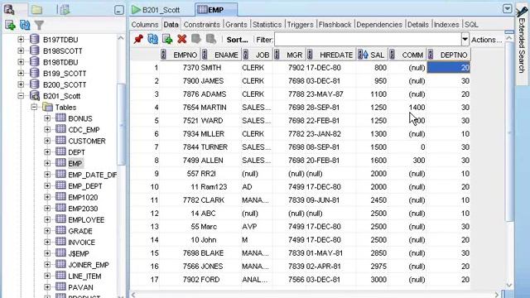Expand the DEPT table node
Image resolution: width=530 pixels, height=298 pixels.
47,152
